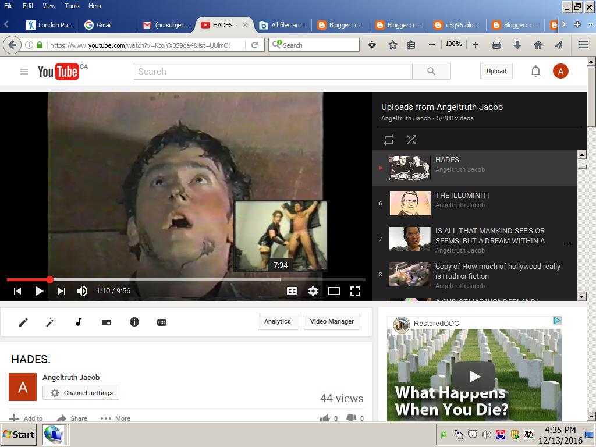Zoom out with minus button
596x447 pixels.
click(x=432, y=45)
